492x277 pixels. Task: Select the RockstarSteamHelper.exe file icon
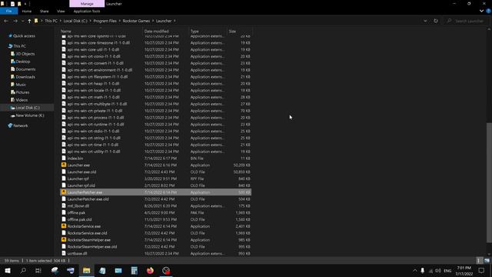pyautogui.click(x=64, y=239)
